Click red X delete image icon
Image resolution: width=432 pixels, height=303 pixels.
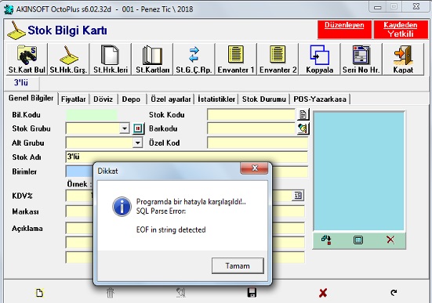tap(390, 240)
